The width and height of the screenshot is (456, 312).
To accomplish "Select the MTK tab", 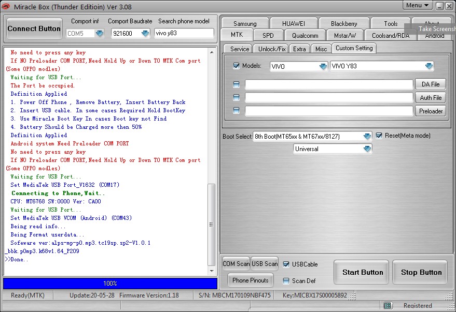I will tap(237, 35).
